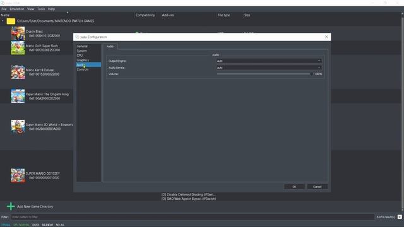Select Mario Golf Super Rush title text
This screenshot has height=227, width=404.
tap(42, 46)
